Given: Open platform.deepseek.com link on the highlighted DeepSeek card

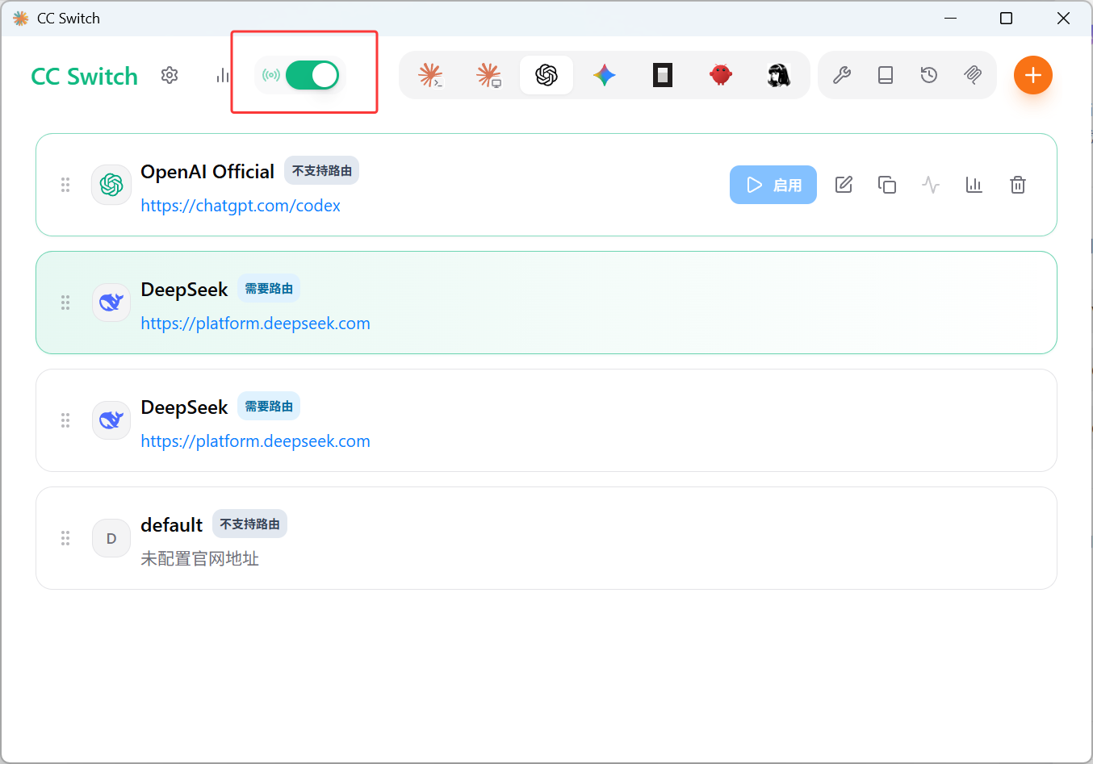Looking at the screenshot, I should coord(255,324).
